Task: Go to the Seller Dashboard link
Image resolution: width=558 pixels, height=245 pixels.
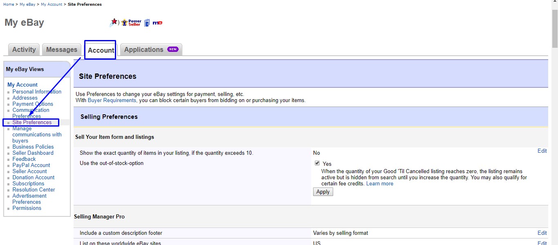Action: click(33, 153)
